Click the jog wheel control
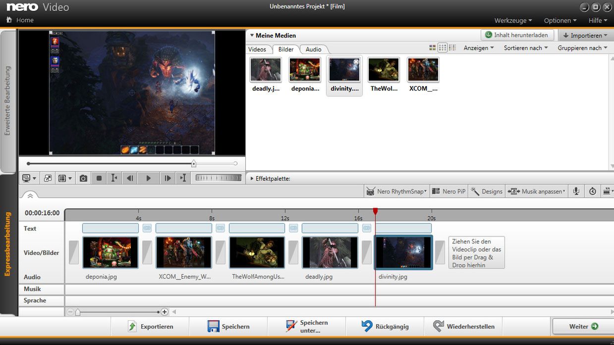The height and width of the screenshot is (345, 614). pyautogui.click(x=219, y=178)
